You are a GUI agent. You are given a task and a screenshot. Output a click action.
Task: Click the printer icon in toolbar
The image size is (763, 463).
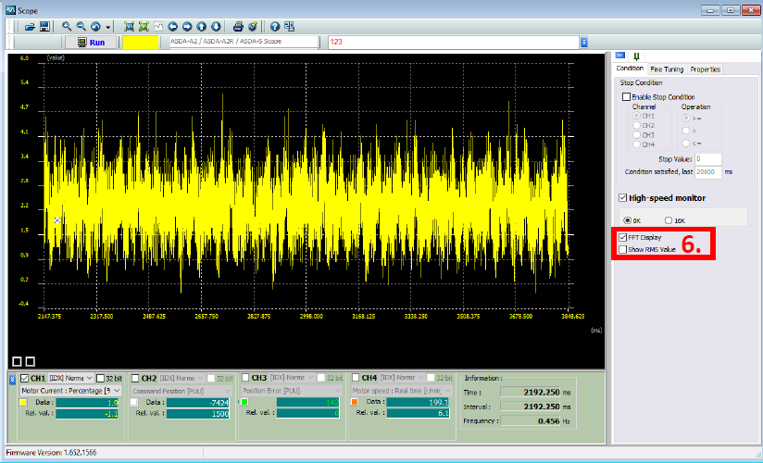pyautogui.click(x=238, y=26)
